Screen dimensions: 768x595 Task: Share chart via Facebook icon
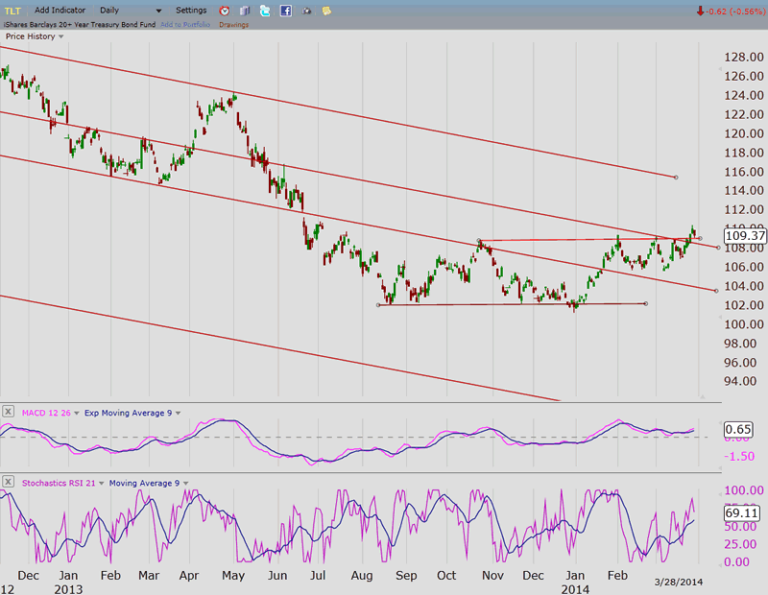[286, 11]
